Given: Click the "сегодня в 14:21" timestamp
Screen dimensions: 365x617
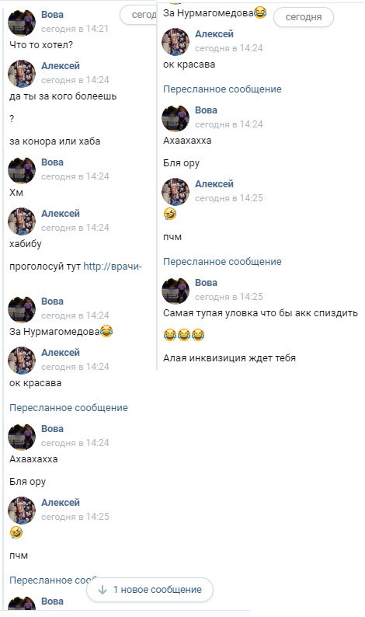Looking at the screenshot, I should click(75, 29).
